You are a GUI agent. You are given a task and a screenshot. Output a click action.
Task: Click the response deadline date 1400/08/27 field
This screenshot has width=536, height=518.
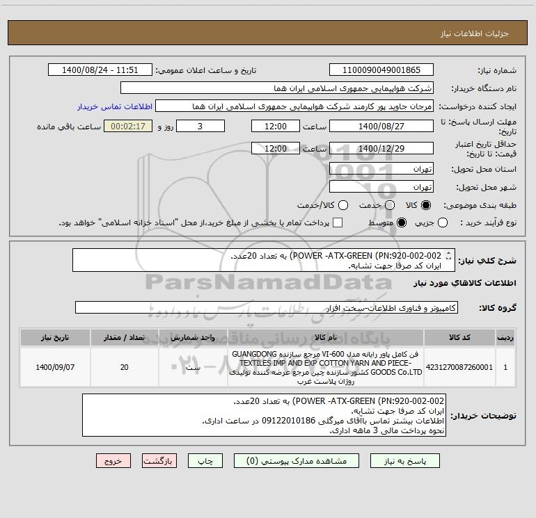point(381,126)
